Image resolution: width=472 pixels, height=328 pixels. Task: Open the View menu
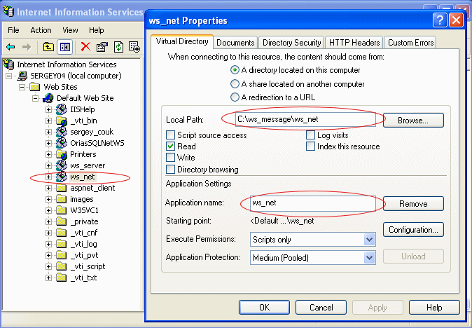pos(70,30)
